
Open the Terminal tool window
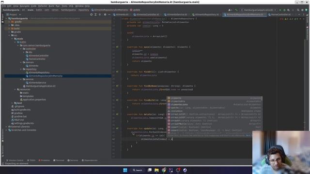pos(59,160)
